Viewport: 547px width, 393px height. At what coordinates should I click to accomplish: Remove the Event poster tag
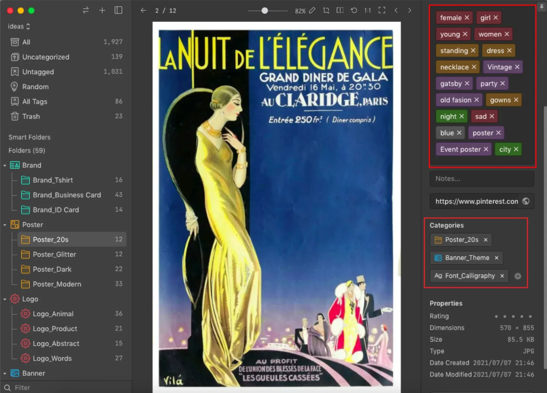pos(486,149)
